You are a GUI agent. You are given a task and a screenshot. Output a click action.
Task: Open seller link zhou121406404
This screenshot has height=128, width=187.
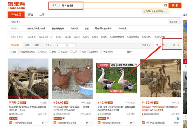(63, 114)
